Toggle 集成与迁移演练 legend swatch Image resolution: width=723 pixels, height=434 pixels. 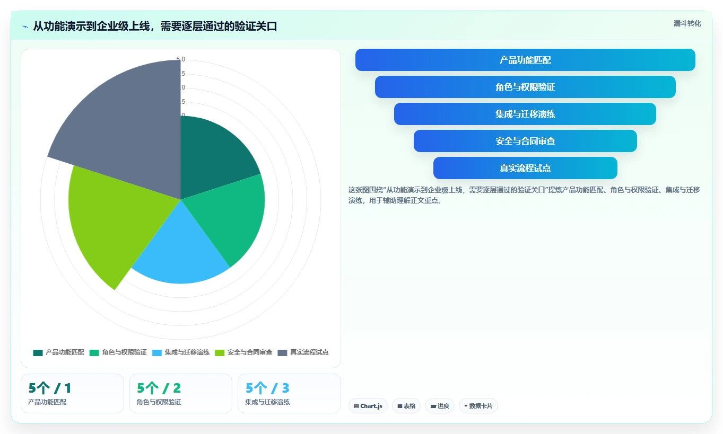(157, 352)
